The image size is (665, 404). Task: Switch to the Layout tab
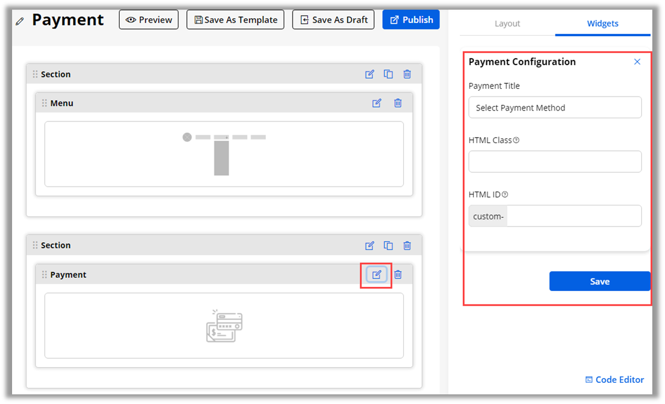507,24
